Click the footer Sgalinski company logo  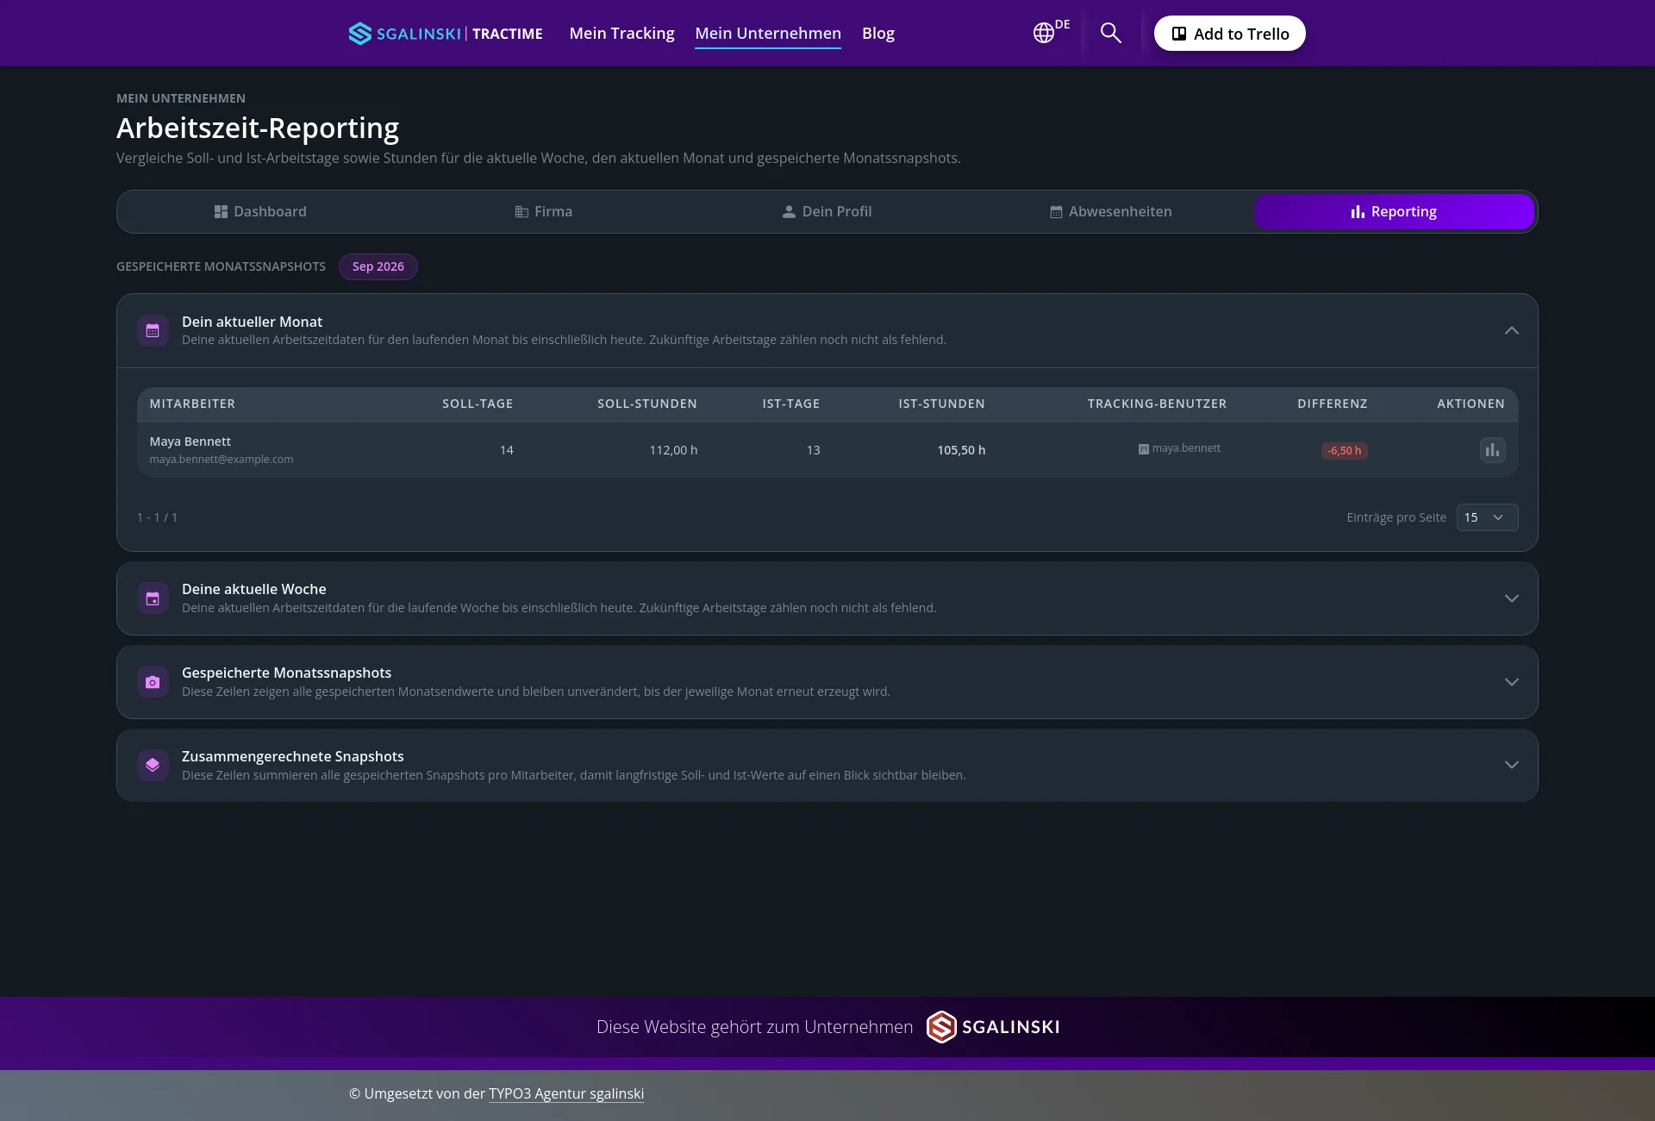[x=993, y=1027]
